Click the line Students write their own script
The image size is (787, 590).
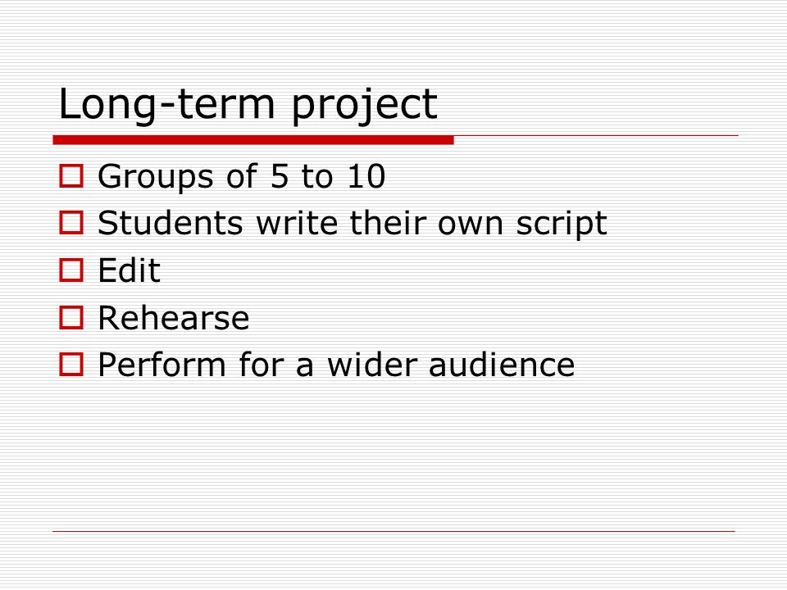pyautogui.click(x=353, y=224)
